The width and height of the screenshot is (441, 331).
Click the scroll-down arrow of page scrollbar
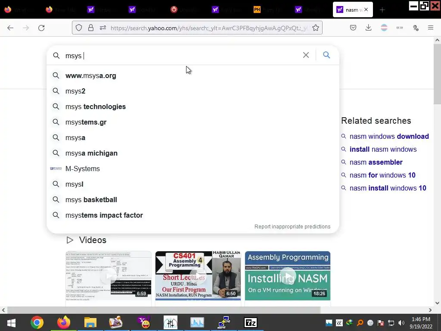(437, 303)
